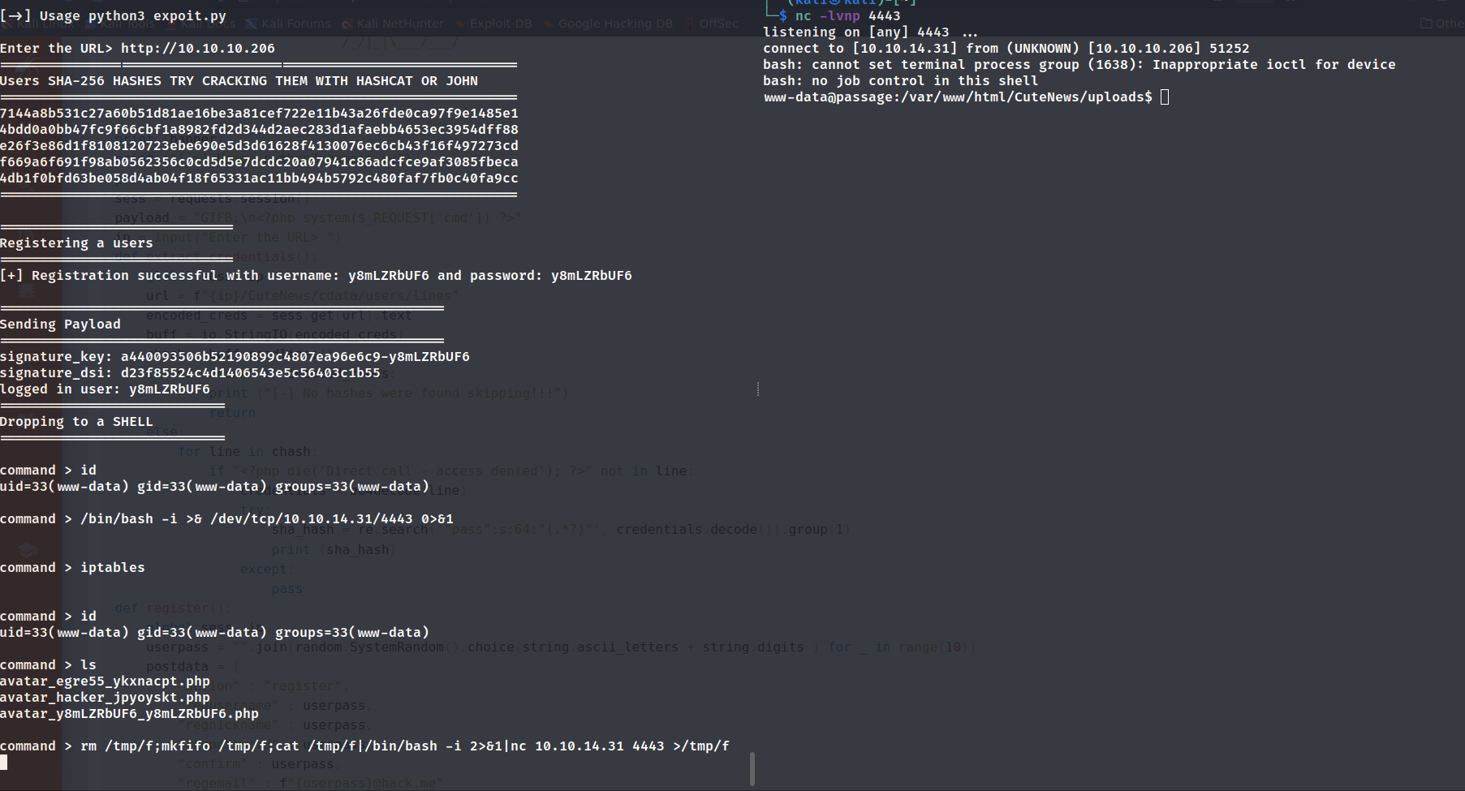The width and height of the screenshot is (1465, 791).
Task: Click the 'command > iptables' line
Action: [72, 567]
